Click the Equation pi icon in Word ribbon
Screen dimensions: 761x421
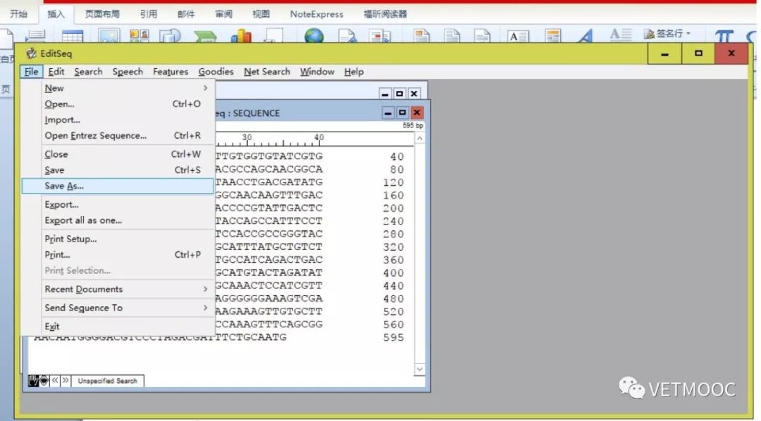tap(724, 36)
